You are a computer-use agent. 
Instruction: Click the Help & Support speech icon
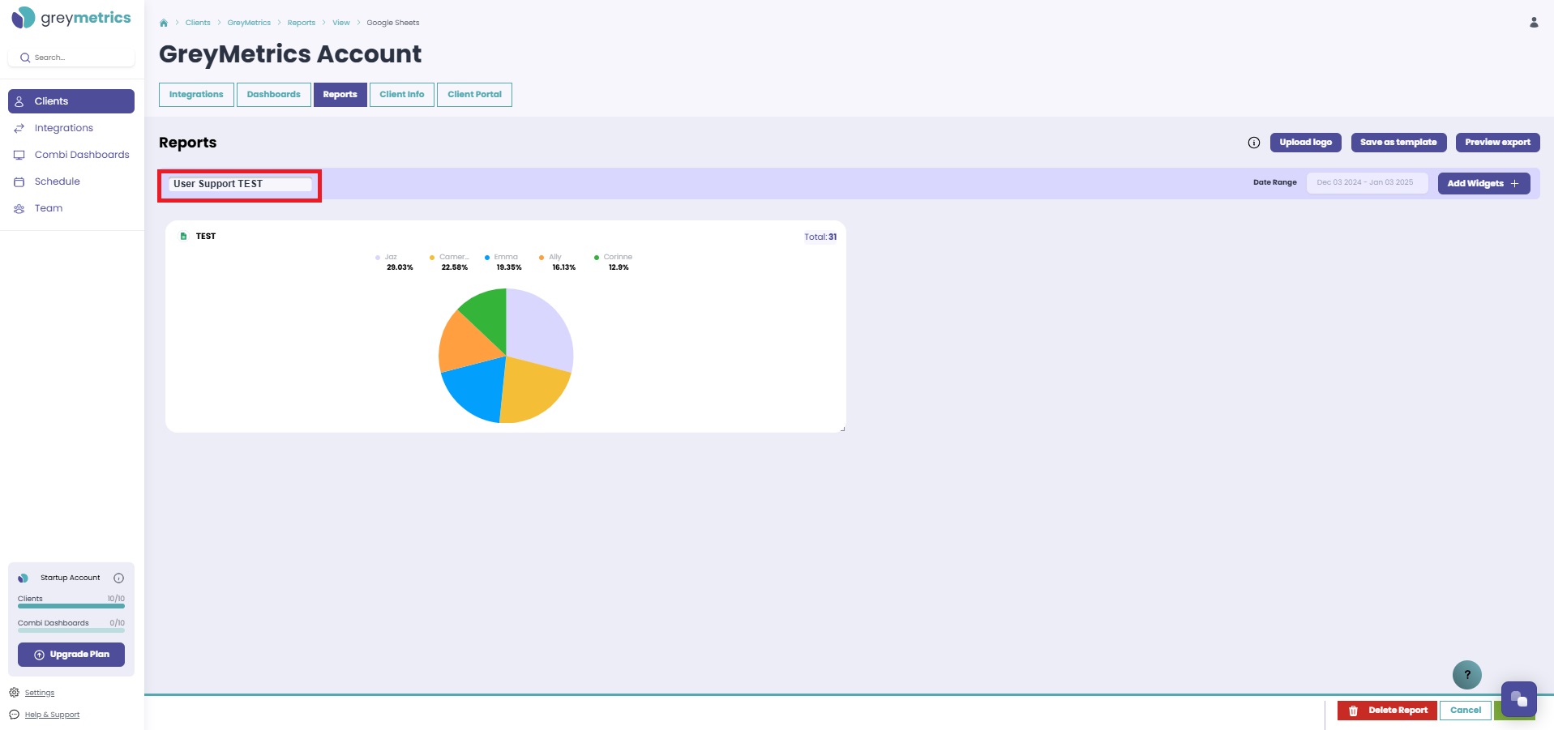pos(14,715)
